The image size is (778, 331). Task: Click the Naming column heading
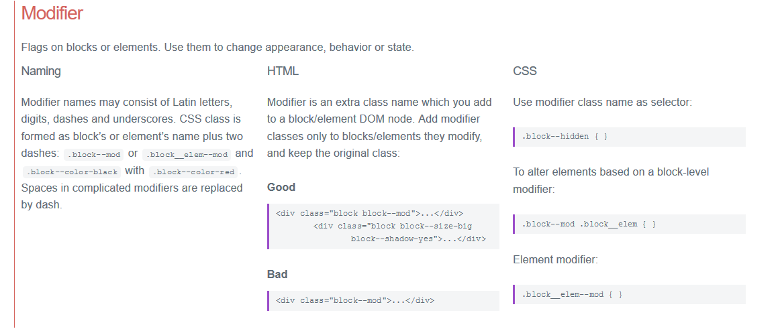(x=41, y=71)
